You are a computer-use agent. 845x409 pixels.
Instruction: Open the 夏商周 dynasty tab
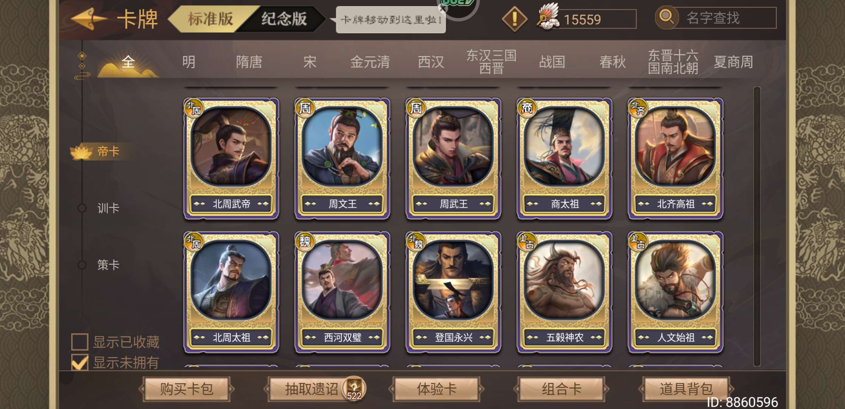[733, 62]
